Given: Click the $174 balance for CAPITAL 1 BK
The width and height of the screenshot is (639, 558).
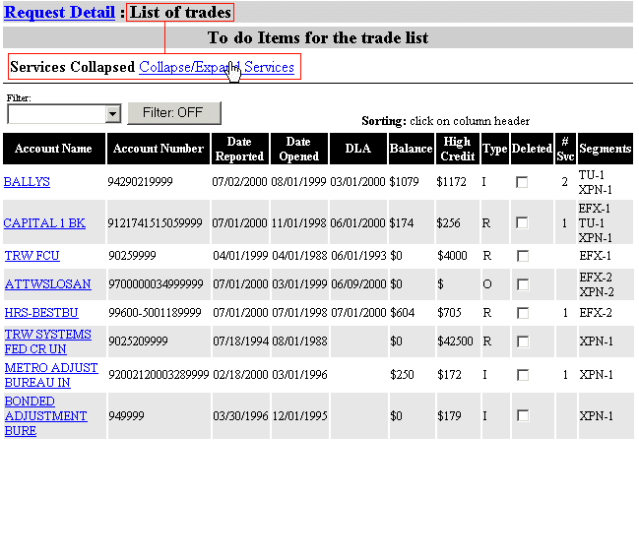Looking at the screenshot, I should (x=402, y=223).
